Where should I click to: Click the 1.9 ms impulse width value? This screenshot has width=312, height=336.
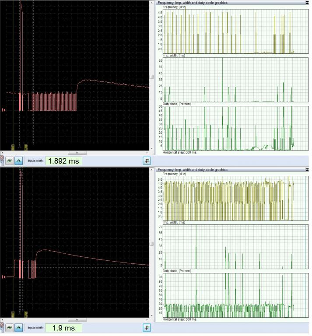[x=63, y=328]
